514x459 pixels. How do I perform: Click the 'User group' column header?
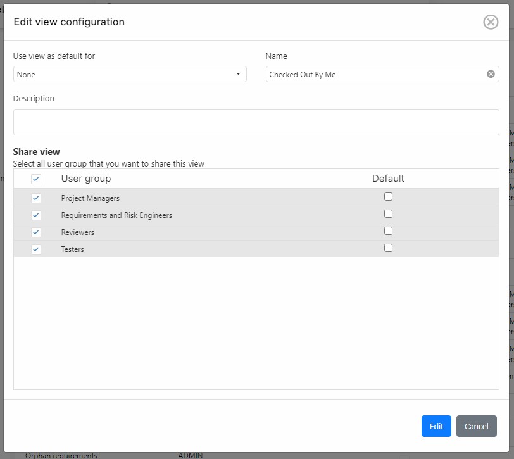86,179
